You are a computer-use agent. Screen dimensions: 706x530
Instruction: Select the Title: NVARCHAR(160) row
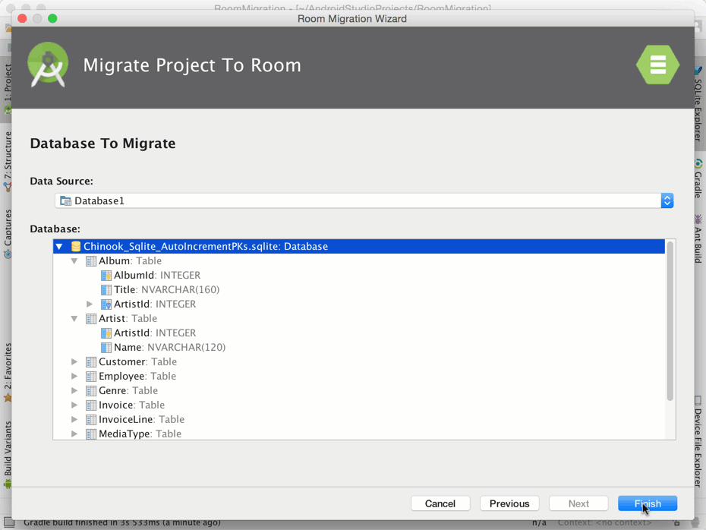point(166,289)
